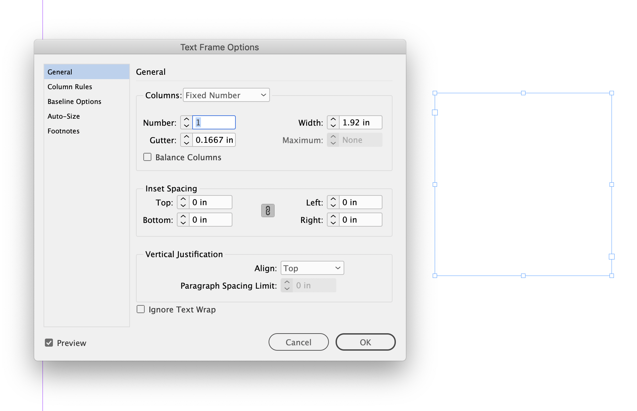Image resolution: width=637 pixels, height=411 pixels.
Task: Select Column Rules in the sidebar
Action: point(70,86)
